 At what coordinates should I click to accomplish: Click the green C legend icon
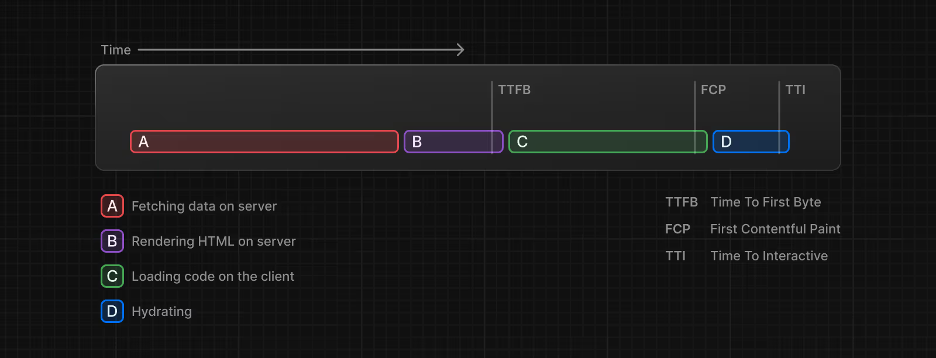pyautogui.click(x=112, y=276)
